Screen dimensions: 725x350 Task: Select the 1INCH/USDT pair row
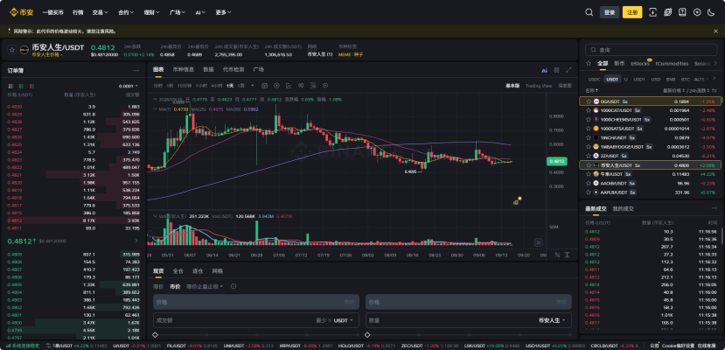(x=650, y=137)
